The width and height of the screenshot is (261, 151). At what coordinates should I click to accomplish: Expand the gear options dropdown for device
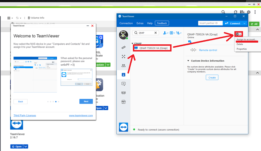click(x=238, y=34)
